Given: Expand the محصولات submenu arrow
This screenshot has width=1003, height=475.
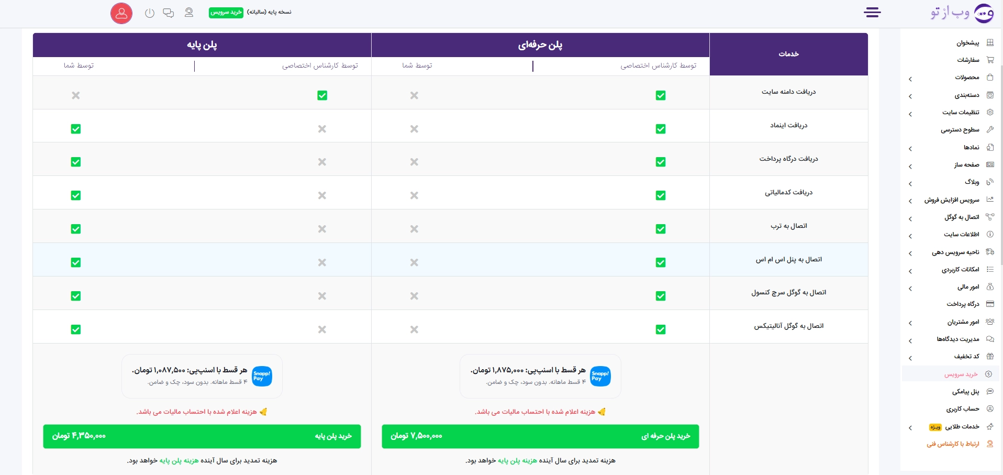Looking at the screenshot, I should (x=910, y=79).
